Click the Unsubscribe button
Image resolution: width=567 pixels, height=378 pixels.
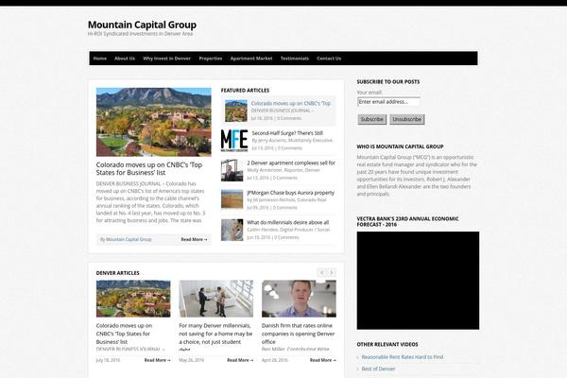click(x=406, y=119)
